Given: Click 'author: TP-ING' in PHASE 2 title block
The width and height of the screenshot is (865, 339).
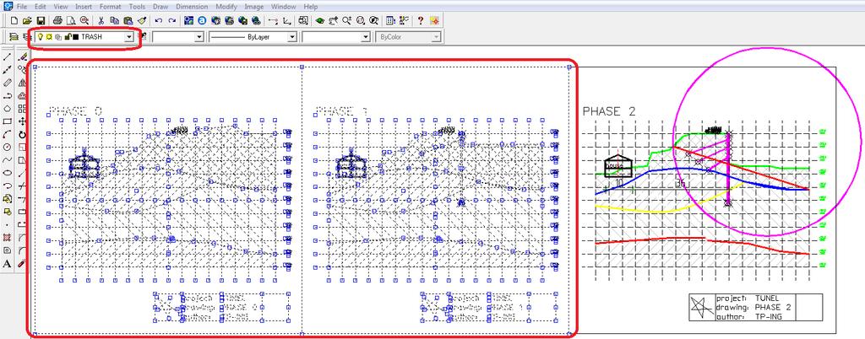Looking at the screenshot, I should [x=748, y=316].
